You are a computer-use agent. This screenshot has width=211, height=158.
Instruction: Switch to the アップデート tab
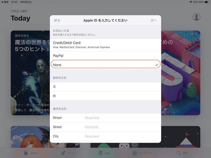click(x=143, y=153)
